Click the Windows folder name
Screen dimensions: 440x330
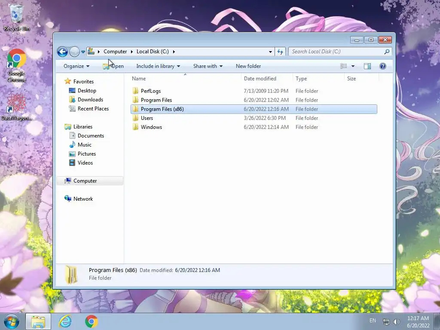tap(151, 127)
